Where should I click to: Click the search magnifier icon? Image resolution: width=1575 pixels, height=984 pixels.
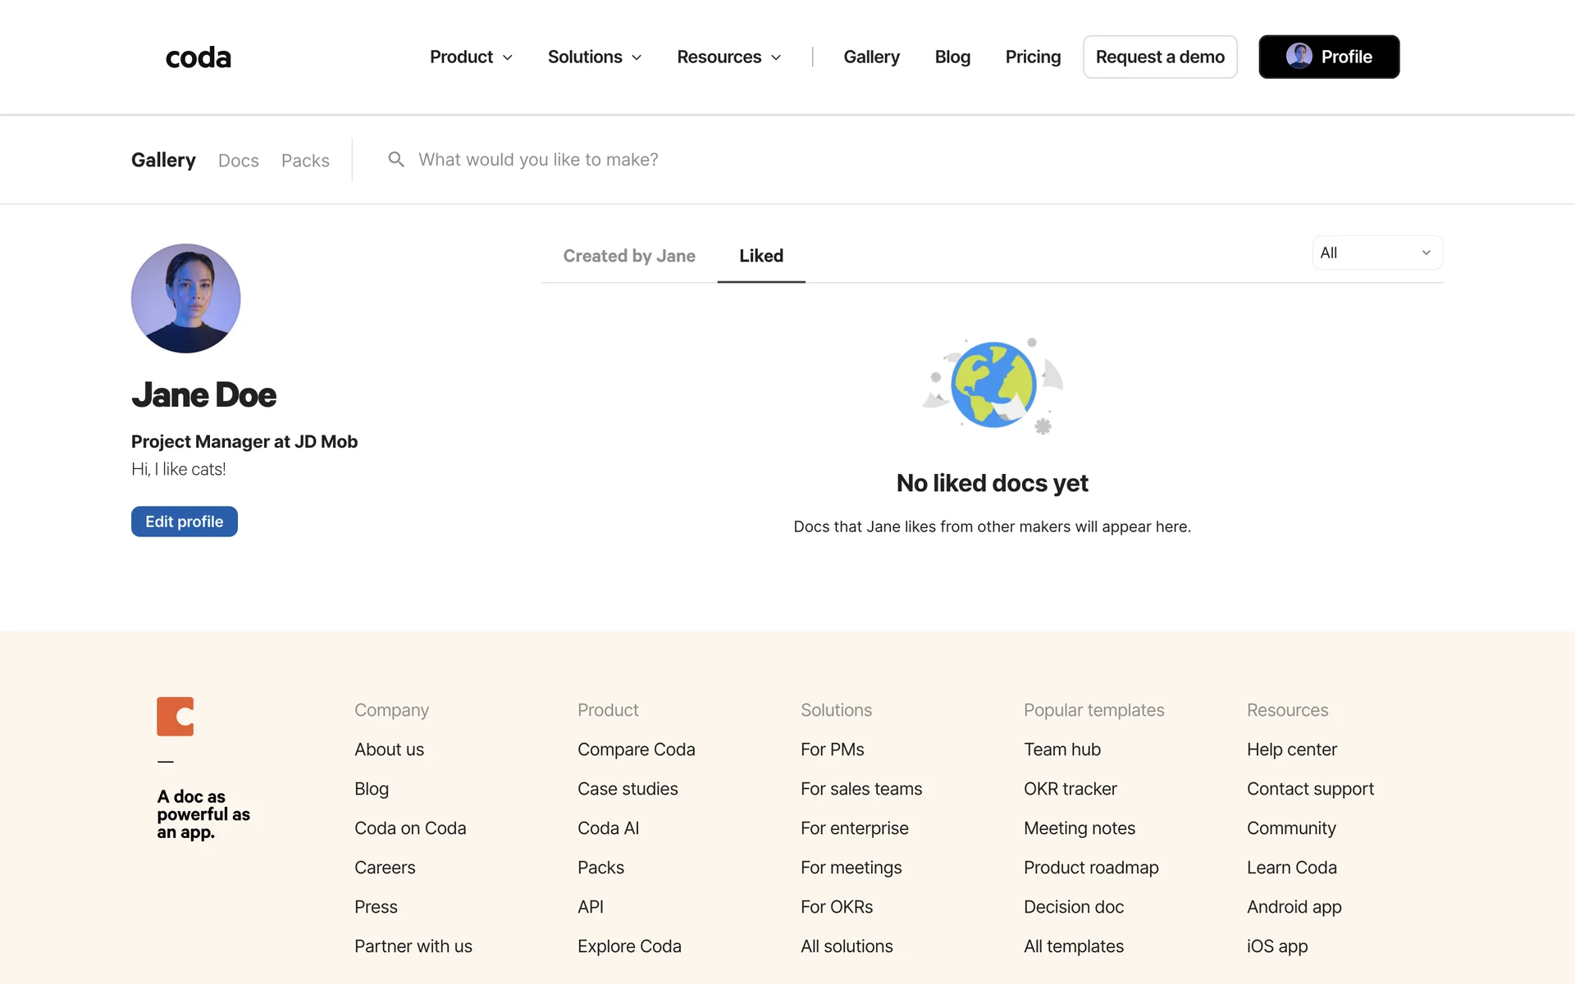[396, 159]
